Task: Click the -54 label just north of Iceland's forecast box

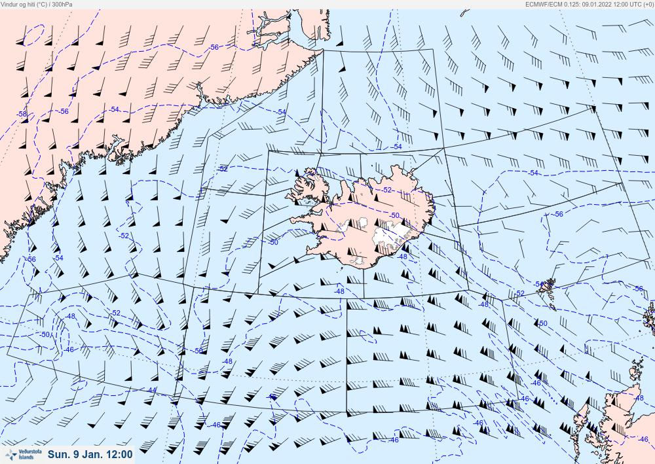Action: pos(396,147)
